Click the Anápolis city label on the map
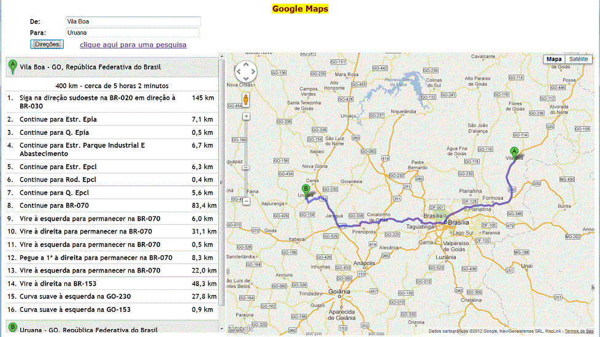This screenshot has height=337, width=600. pos(364,263)
